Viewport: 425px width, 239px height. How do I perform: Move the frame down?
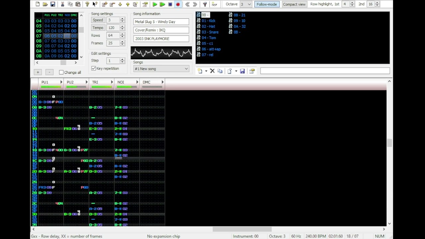120,4
